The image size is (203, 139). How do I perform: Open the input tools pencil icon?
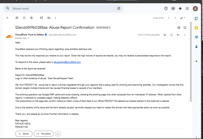coord(181,18)
